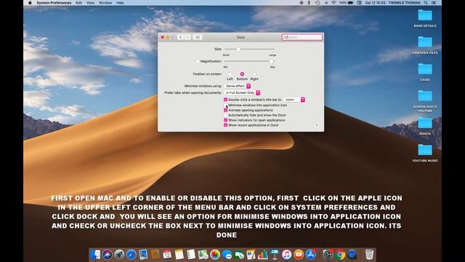The height and width of the screenshot is (262, 465).
Task: Open Numbers chart icon in Dock
Action: click(x=263, y=255)
